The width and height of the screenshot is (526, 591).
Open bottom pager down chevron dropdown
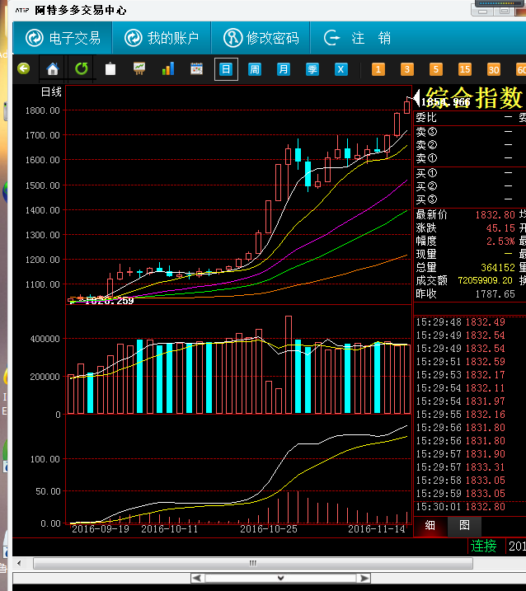click(280, 578)
